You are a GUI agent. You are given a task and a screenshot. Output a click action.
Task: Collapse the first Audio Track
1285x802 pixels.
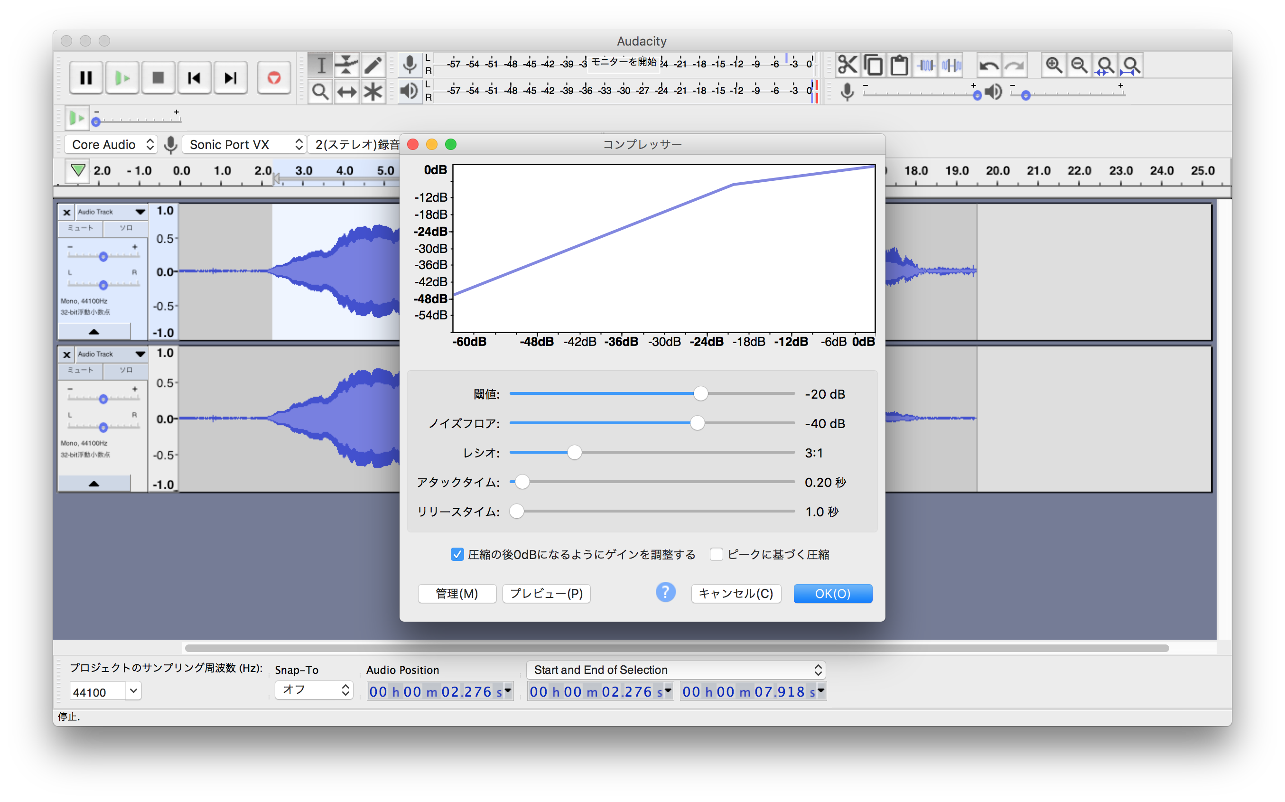[94, 332]
